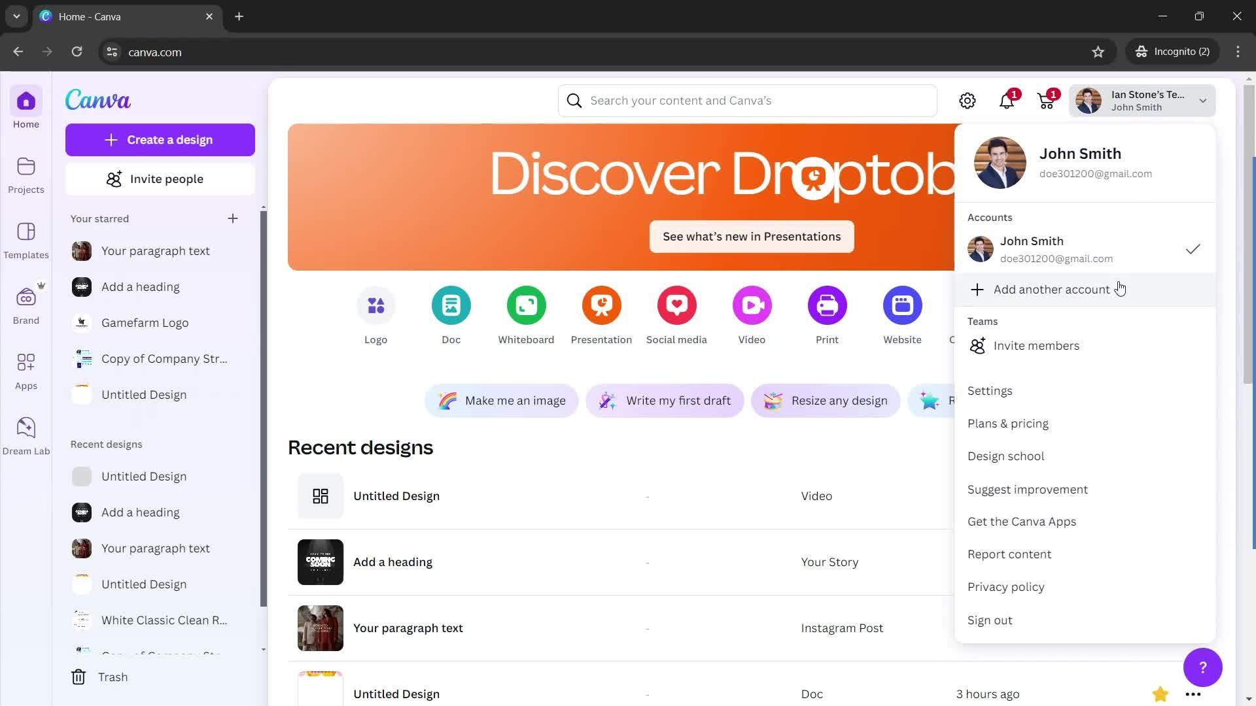Open the shopping cart icon
The width and height of the screenshot is (1256, 706).
coord(1046,101)
